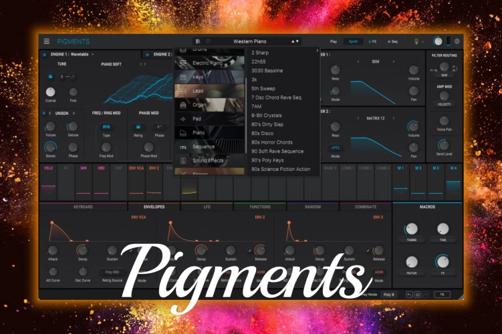Click the keyboard tune quantize icon under TUNE
The image size is (502, 334).
51,76
